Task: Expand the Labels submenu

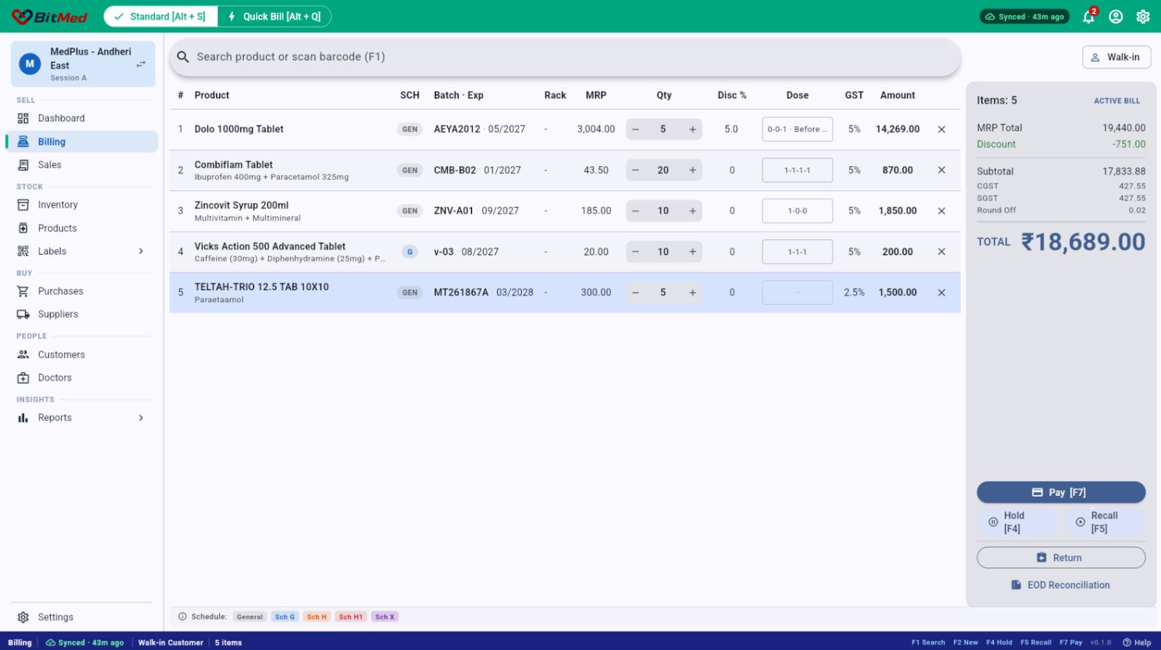Action: click(141, 251)
